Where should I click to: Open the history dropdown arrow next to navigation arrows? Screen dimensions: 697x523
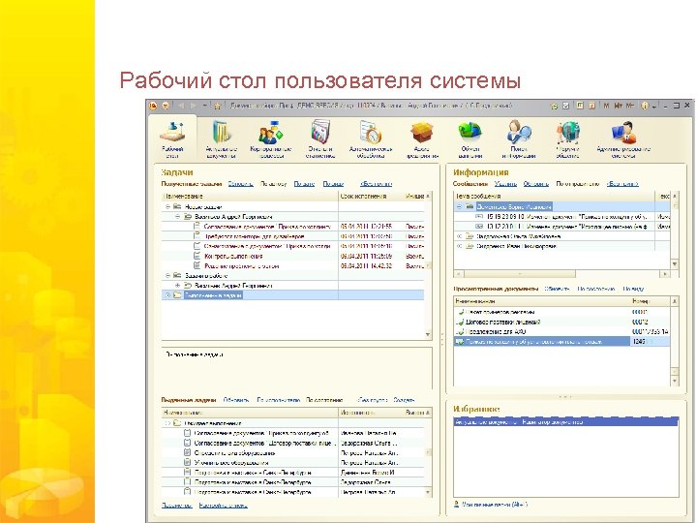pyautogui.click(x=204, y=106)
